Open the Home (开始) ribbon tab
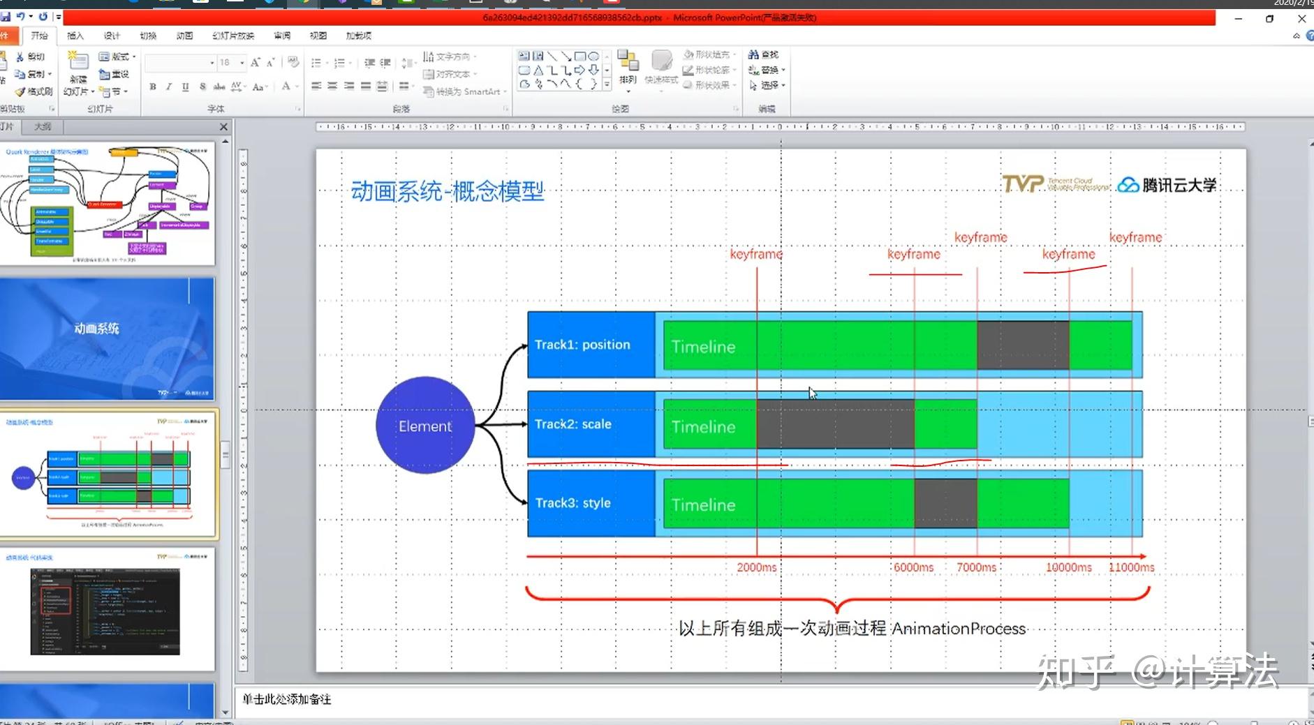Screen dimensions: 1314x725 (39, 36)
